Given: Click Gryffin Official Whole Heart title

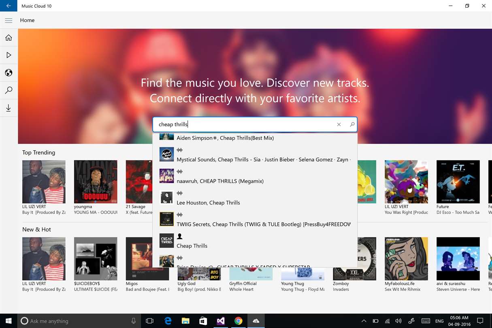Looking at the screenshot, I should [x=241, y=289].
